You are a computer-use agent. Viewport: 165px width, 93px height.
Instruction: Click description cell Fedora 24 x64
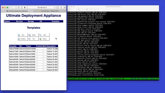point(52,70)
